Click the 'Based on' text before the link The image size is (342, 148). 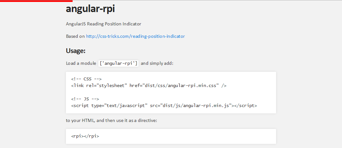click(75, 36)
